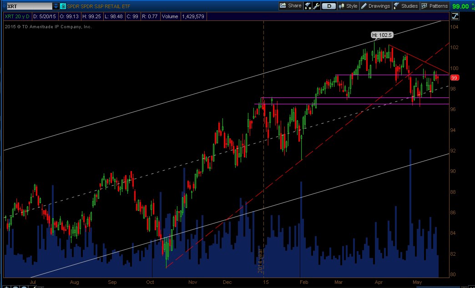Open the Studies menu
Image resolution: width=475 pixels, height=288 pixels.
406,6
